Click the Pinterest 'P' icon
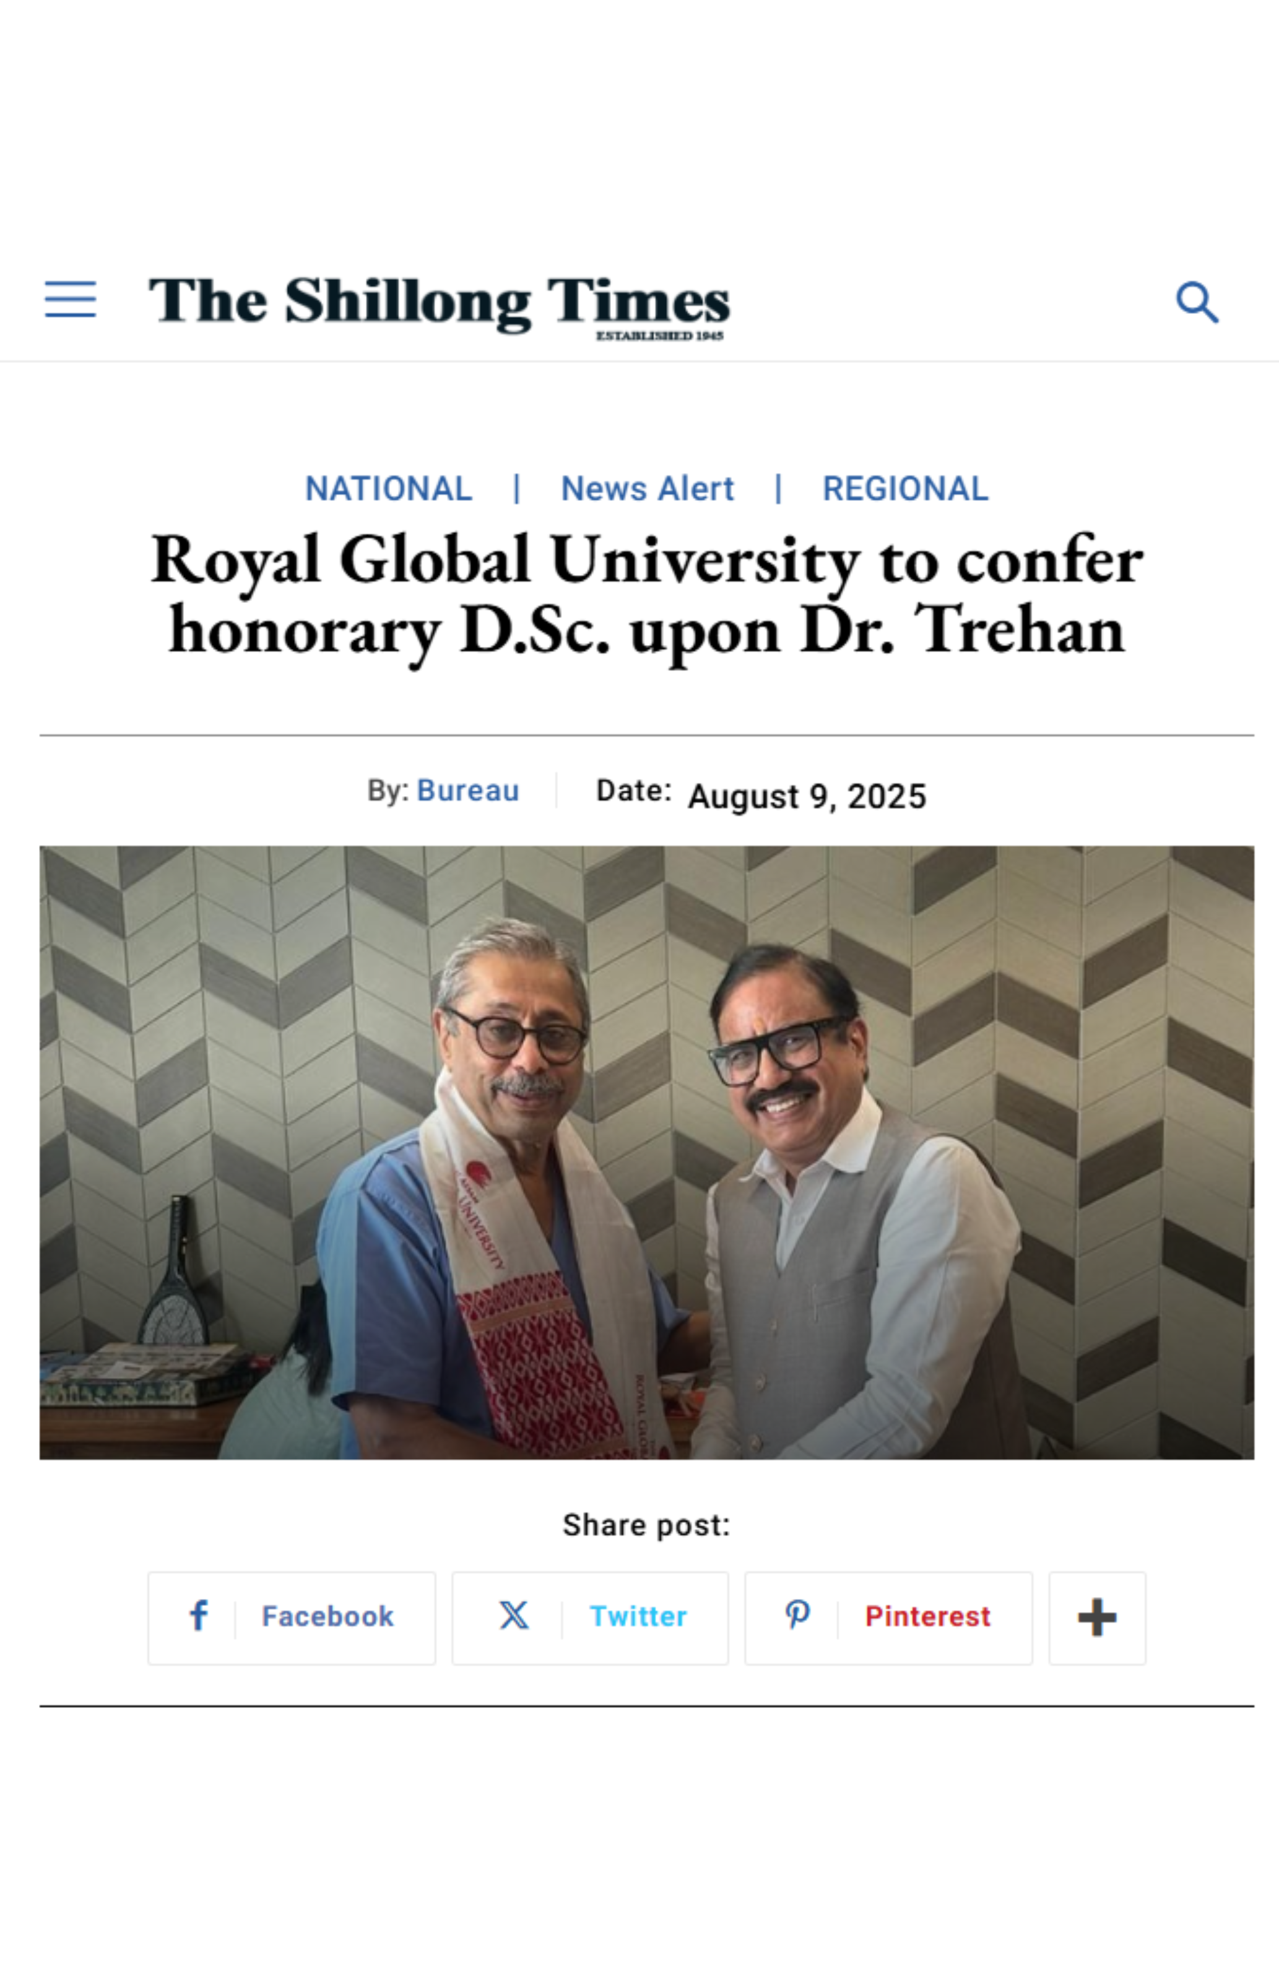This screenshot has width=1279, height=1981. point(797,1616)
